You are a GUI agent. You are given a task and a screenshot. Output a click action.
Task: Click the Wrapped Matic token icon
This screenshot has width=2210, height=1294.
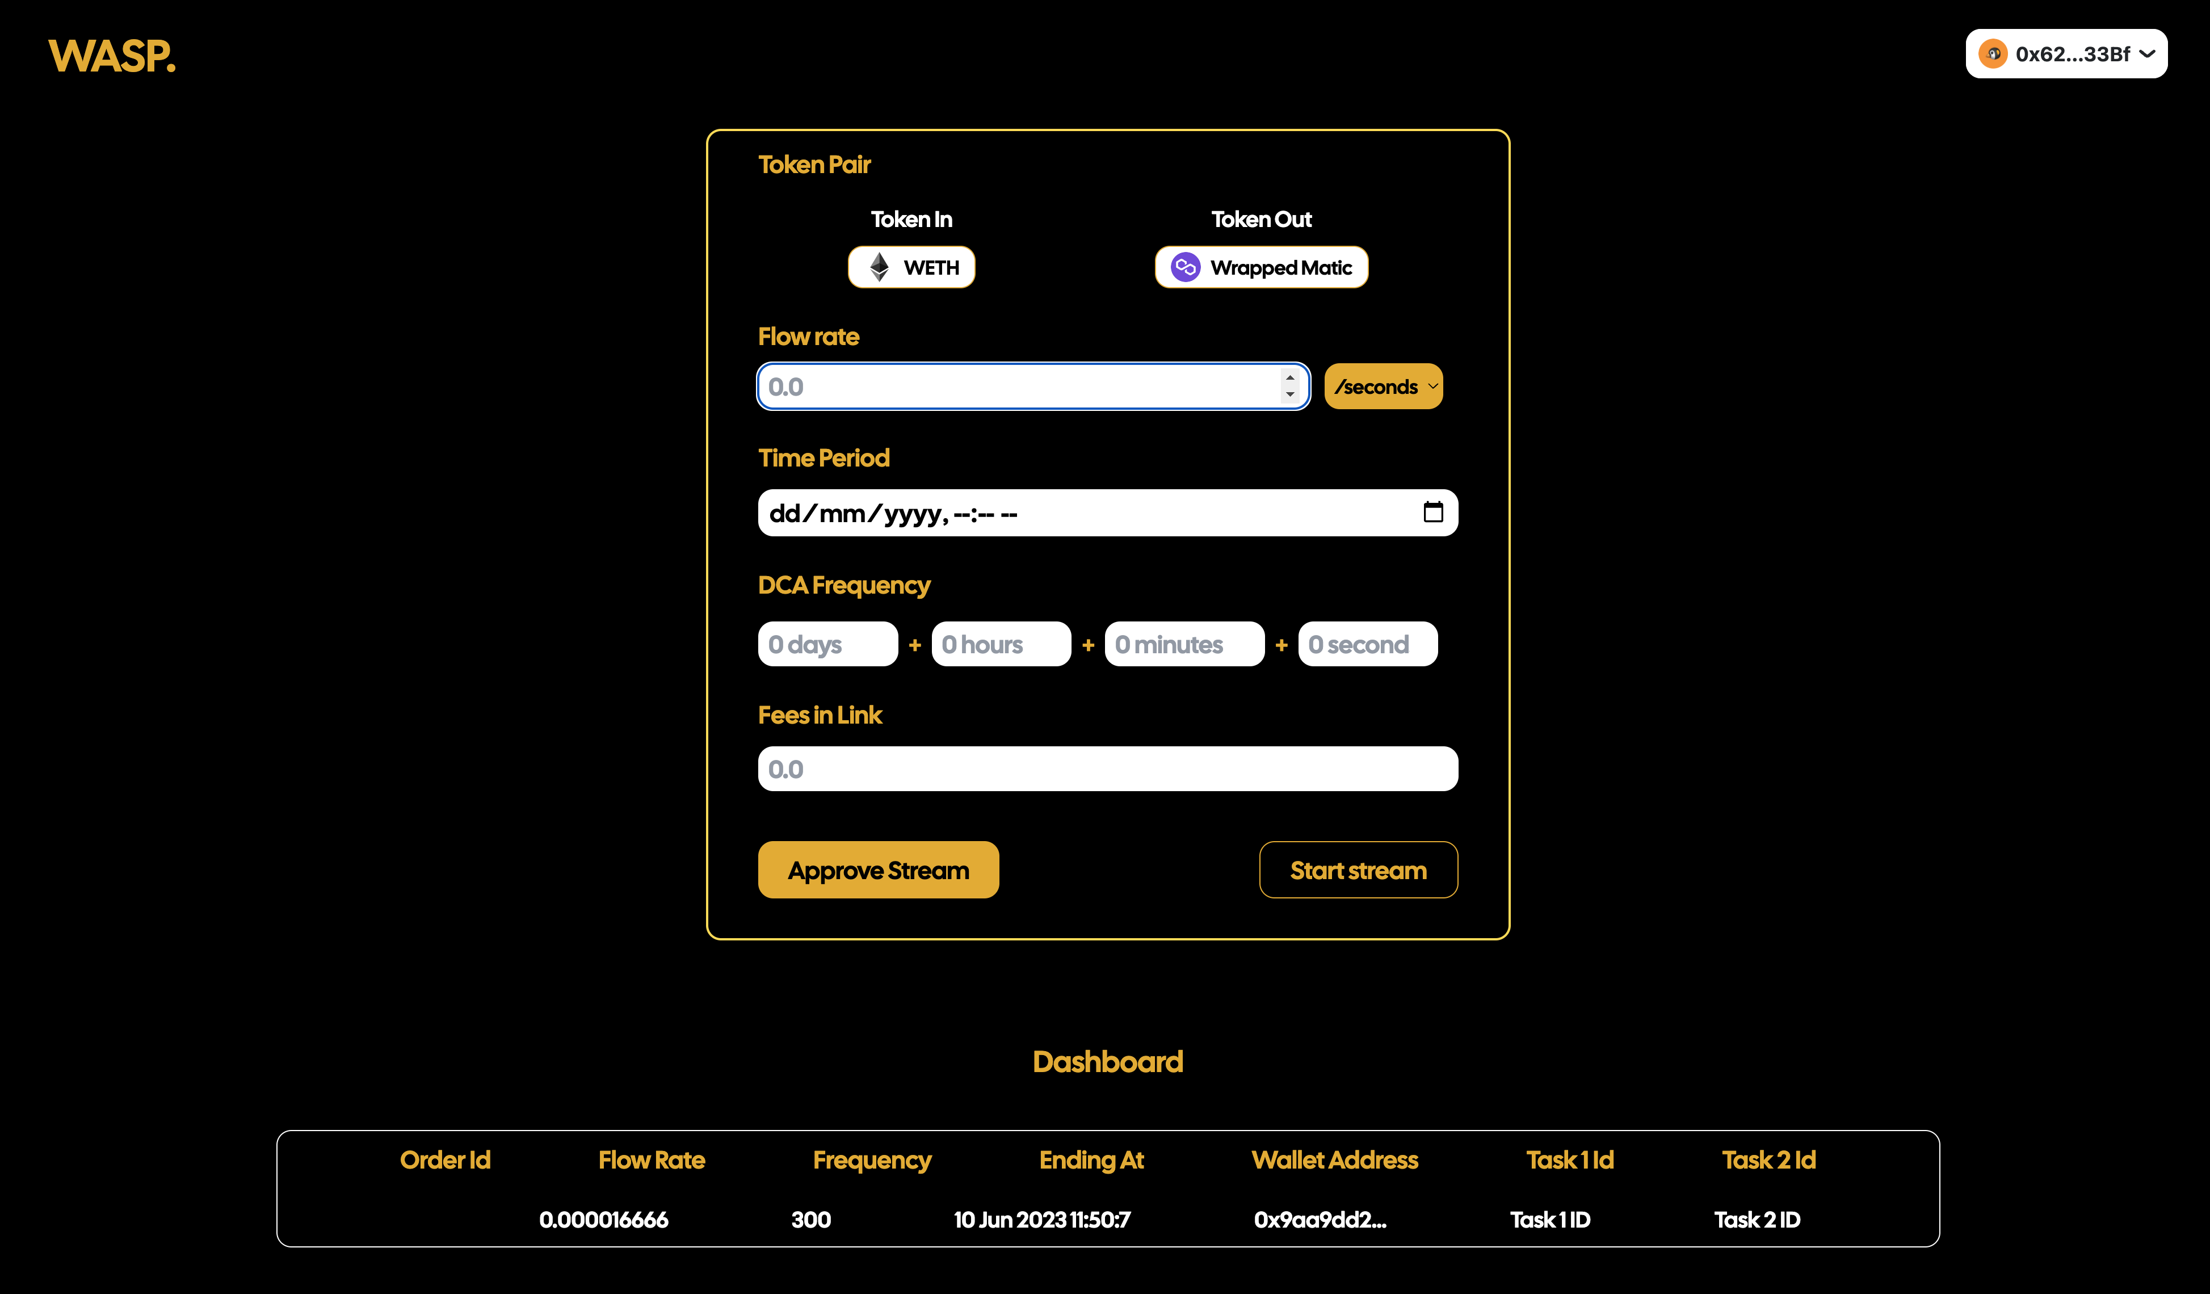coord(1185,267)
